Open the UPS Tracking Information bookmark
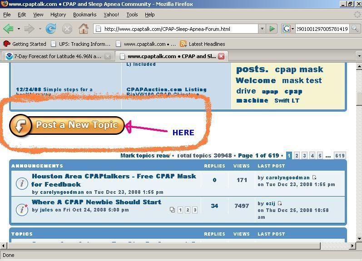Viewport: 362px width, 261px height. tap(80, 44)
